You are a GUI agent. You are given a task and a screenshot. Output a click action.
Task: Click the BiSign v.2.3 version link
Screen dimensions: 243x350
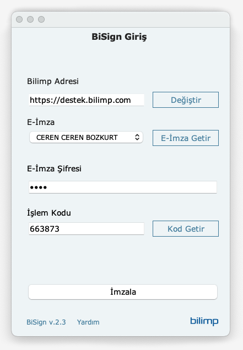click(46, 322)
